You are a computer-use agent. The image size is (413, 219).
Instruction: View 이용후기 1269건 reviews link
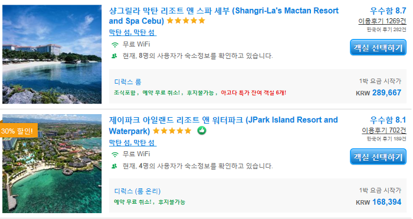[382, 21]
